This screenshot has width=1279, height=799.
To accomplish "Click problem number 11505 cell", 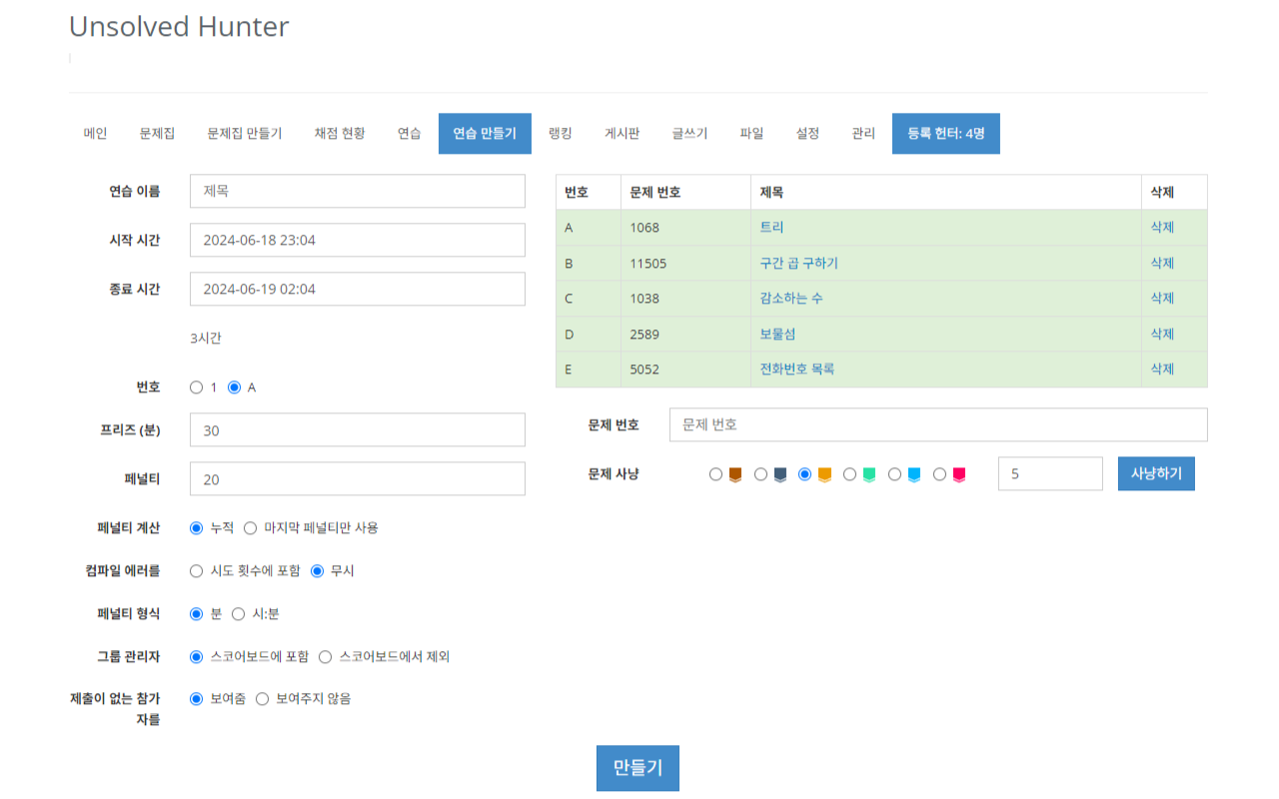I will (x=685, y=263).
